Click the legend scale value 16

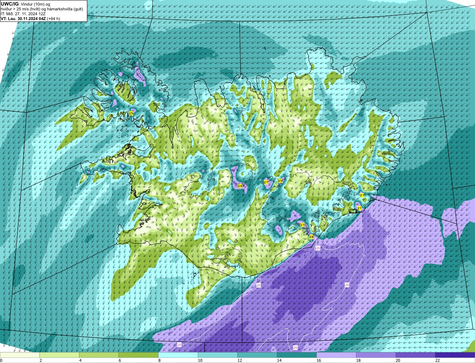[319, 360]
